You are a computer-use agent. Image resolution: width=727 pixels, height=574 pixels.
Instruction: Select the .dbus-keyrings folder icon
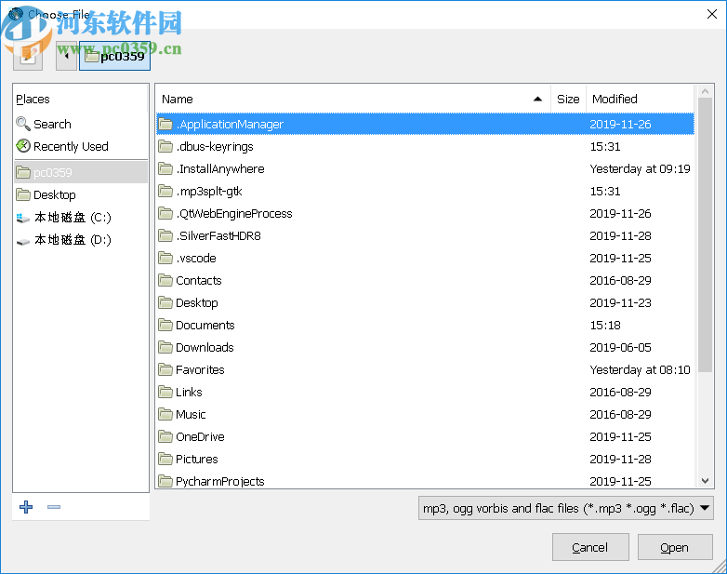click(x=165, y=146)
